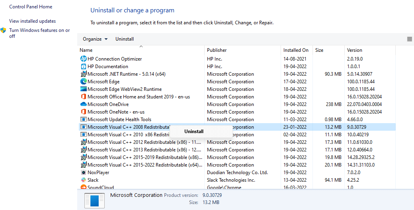Sort programs by Installed On column
The image size is (414, 210).
tap(296, 50)
